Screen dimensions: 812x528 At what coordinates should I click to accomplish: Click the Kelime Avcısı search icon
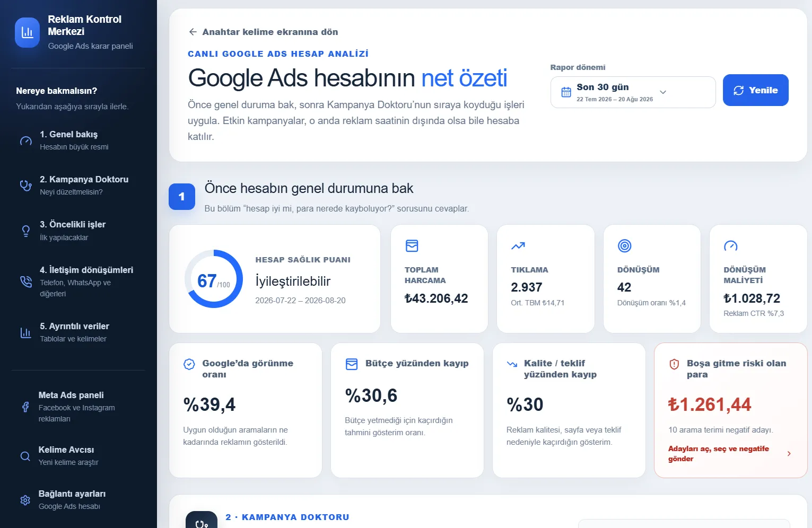(x=25, y=456)
